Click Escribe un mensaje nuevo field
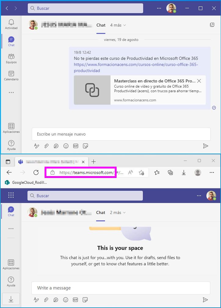Viewport: 221px width, 308px height. [121, 134]
